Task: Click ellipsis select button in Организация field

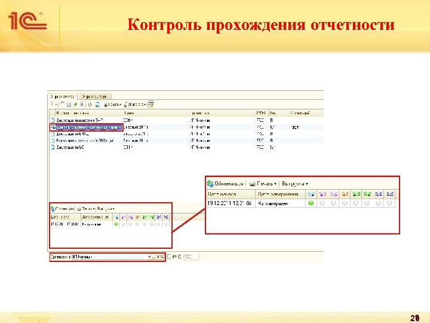Action: tap(154, 257)
